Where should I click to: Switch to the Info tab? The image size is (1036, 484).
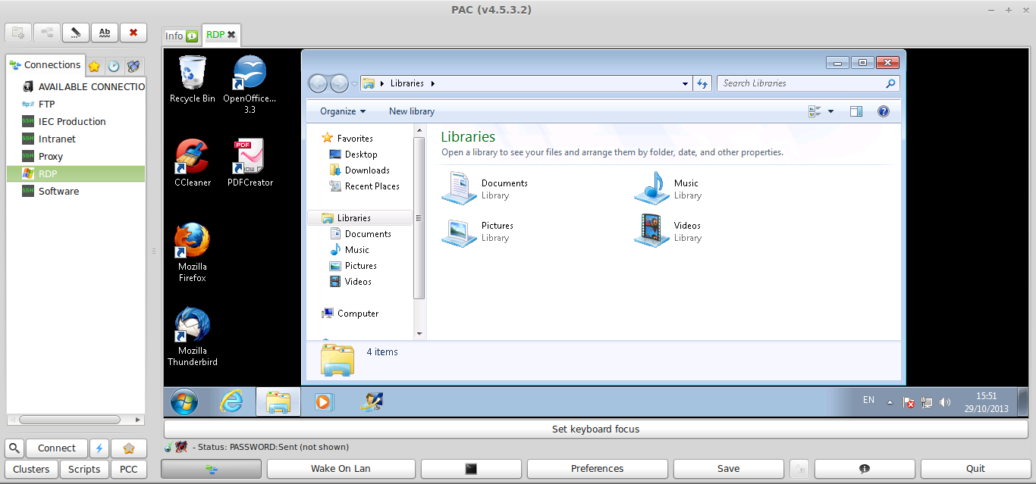(x=181, y=36)
